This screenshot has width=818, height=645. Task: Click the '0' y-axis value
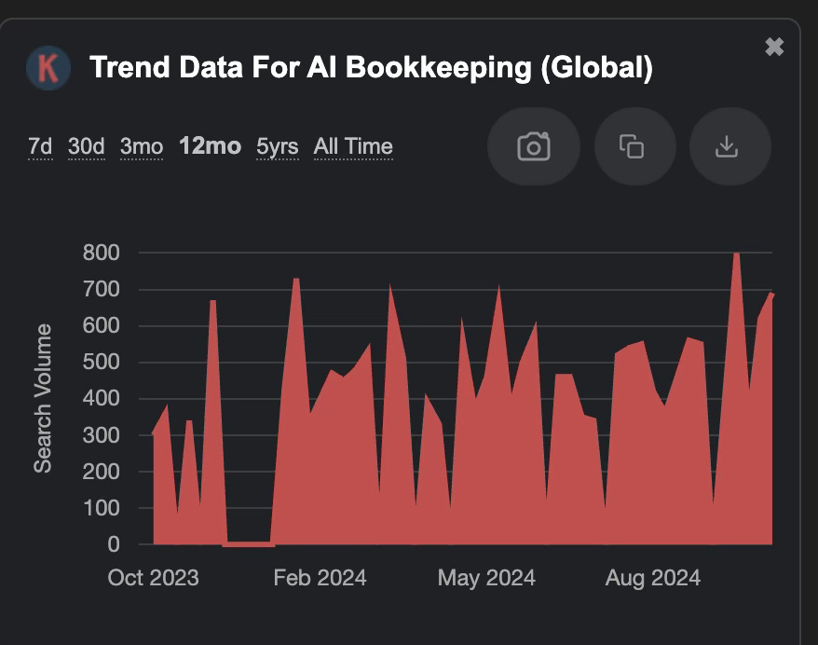(114, 544)
